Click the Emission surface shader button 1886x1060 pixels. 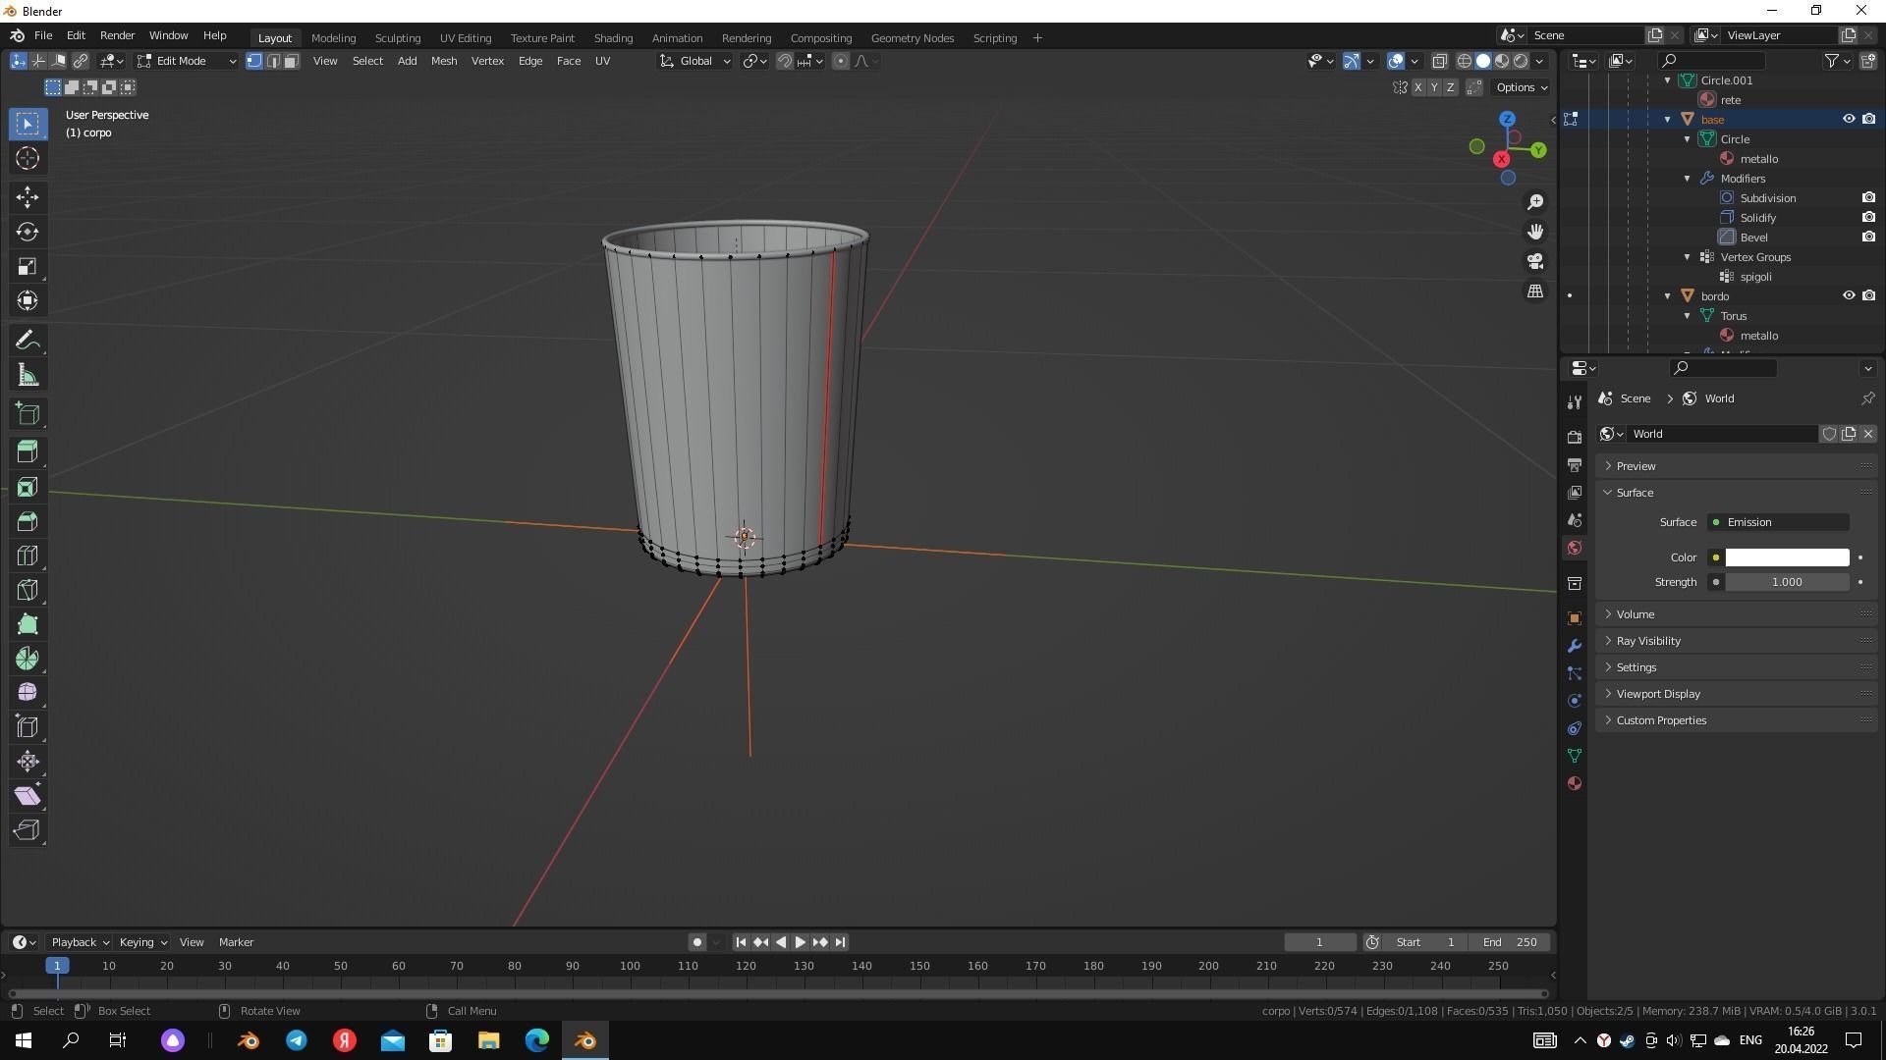coord(1778,522)
